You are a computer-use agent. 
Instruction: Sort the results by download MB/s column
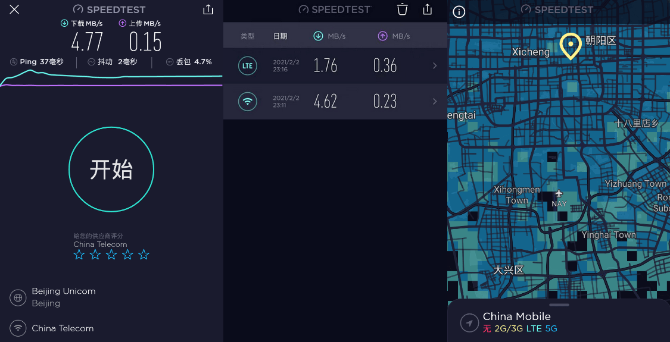point(329,36)
